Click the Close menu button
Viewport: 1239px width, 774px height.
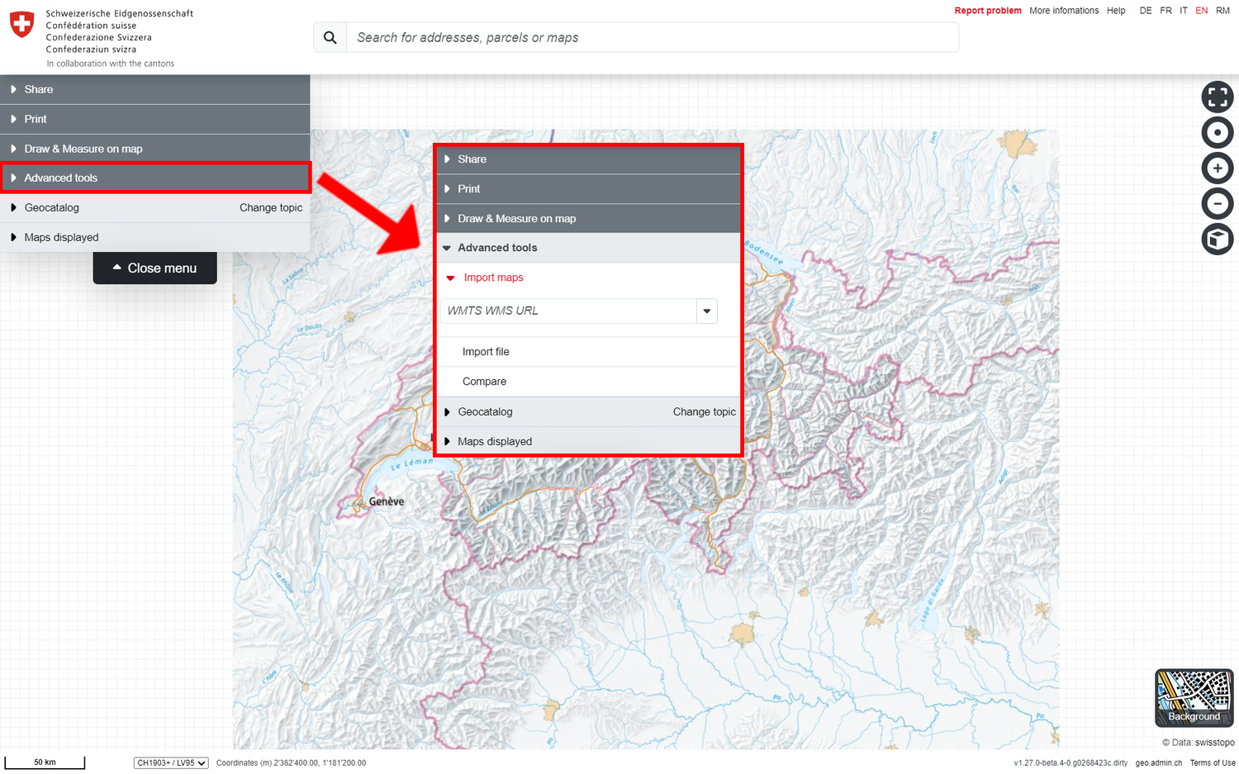click(154, 268)
